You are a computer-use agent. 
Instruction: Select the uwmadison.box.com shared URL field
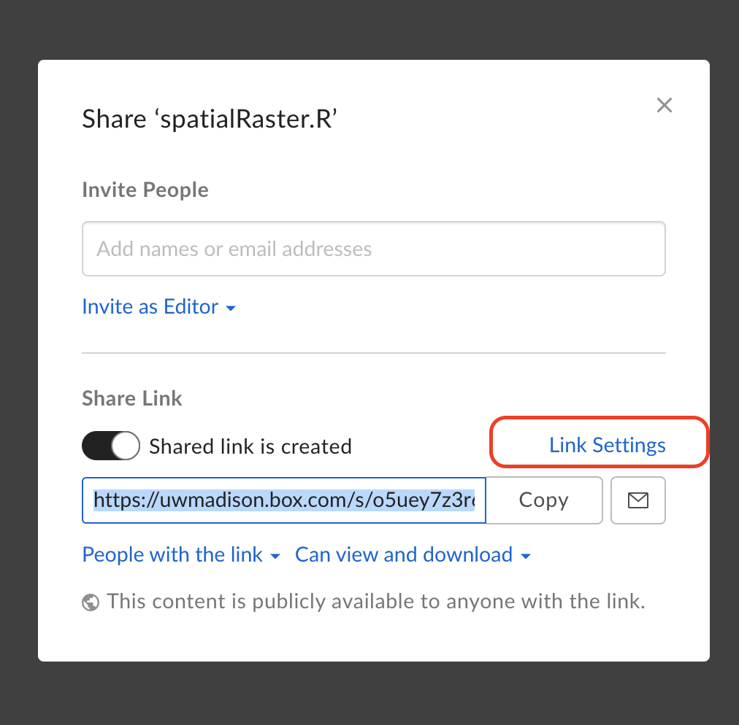point(284,500)
